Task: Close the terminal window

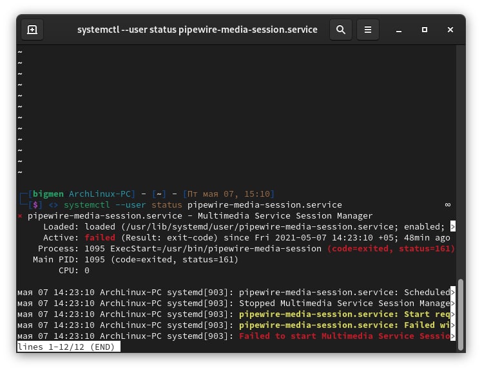Action: 450,30
